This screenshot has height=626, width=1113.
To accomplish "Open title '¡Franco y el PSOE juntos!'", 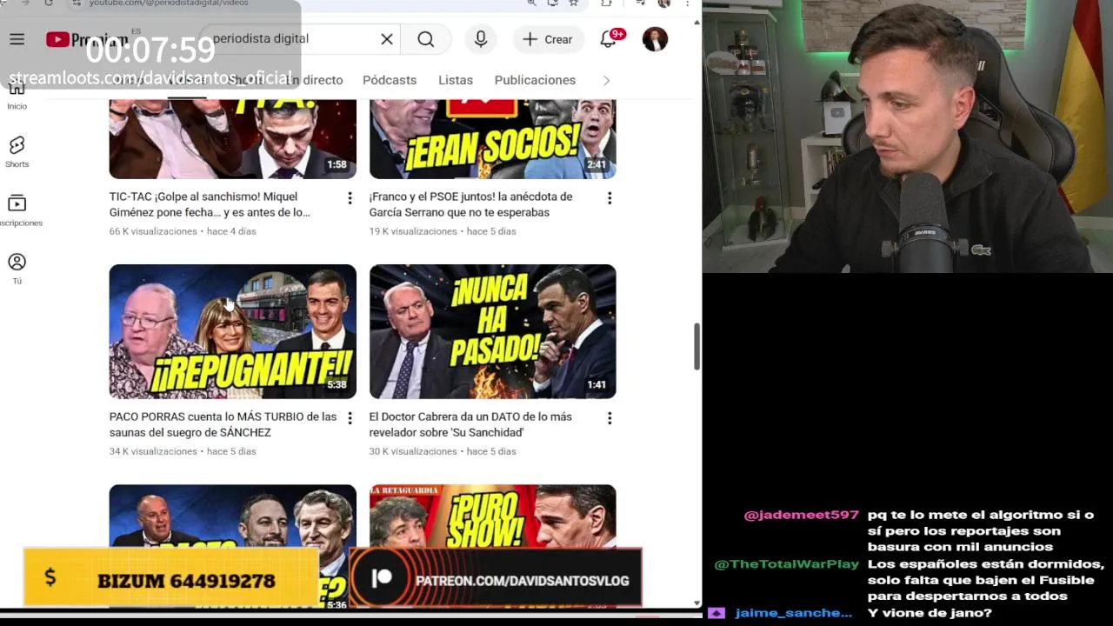I will pyautogui.click(x=470, y=204).
